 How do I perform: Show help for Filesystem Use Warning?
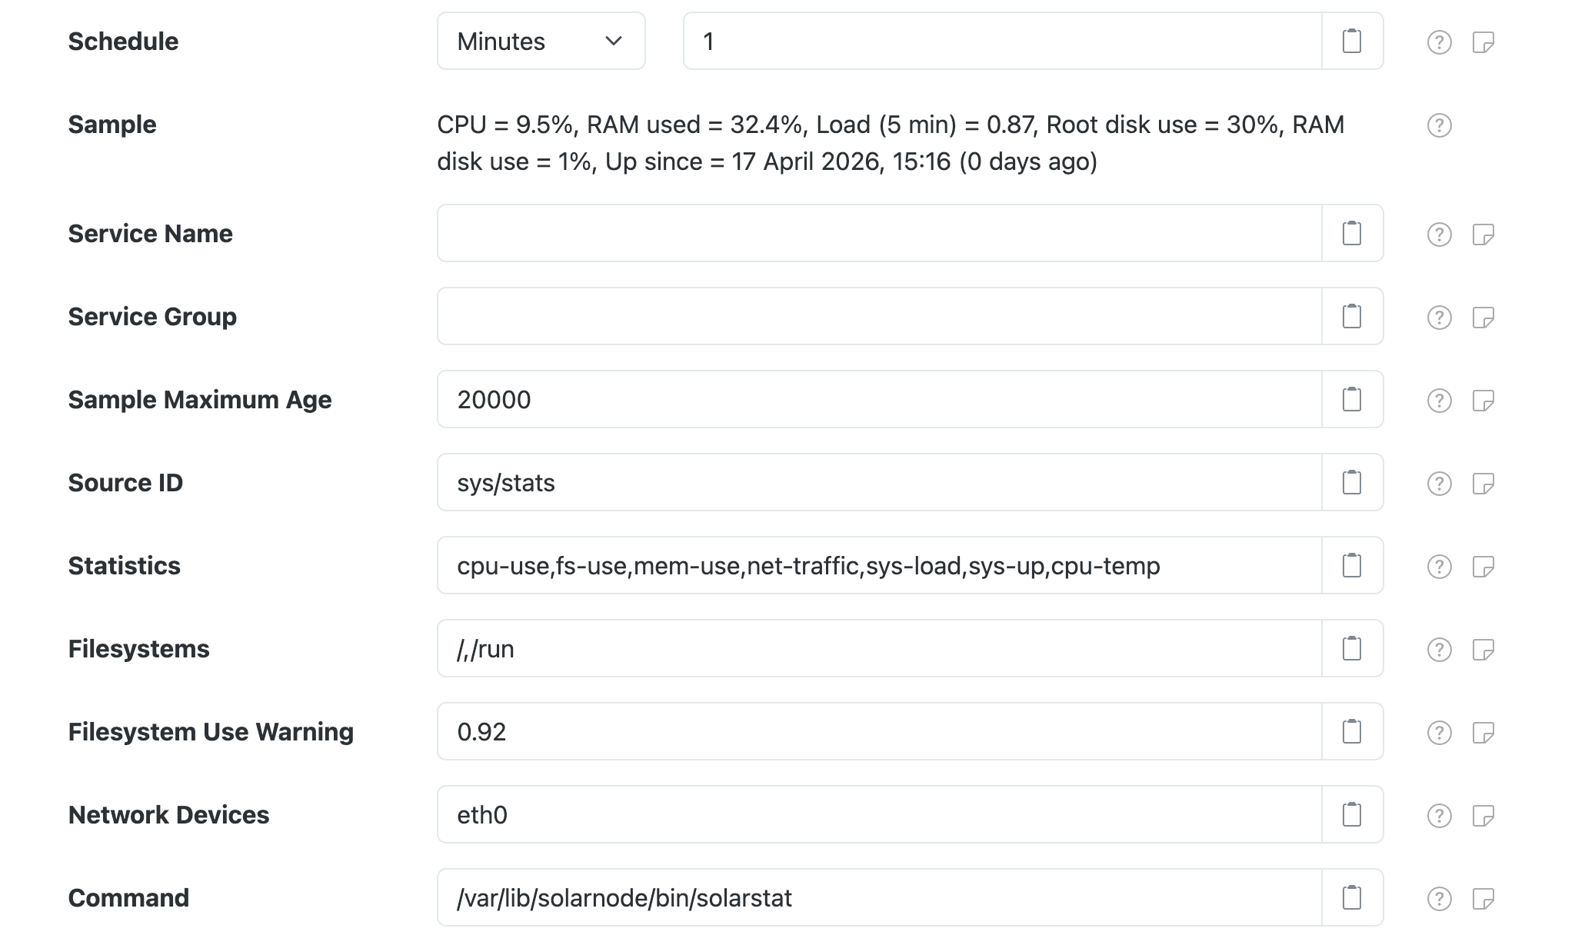[x=1438, y=731]
